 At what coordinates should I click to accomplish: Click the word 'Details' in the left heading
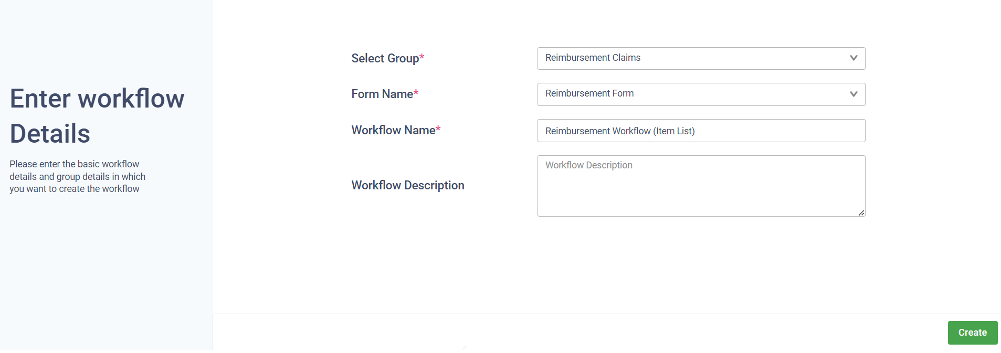pyautogui.click(x=50, y=134)
